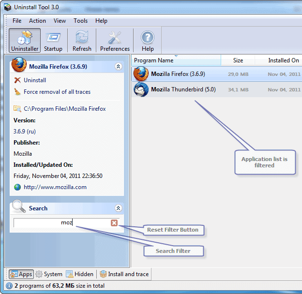Screen dimensions: 302x294
Task: Click the info icon in status bar
Action: pos(9,286)
